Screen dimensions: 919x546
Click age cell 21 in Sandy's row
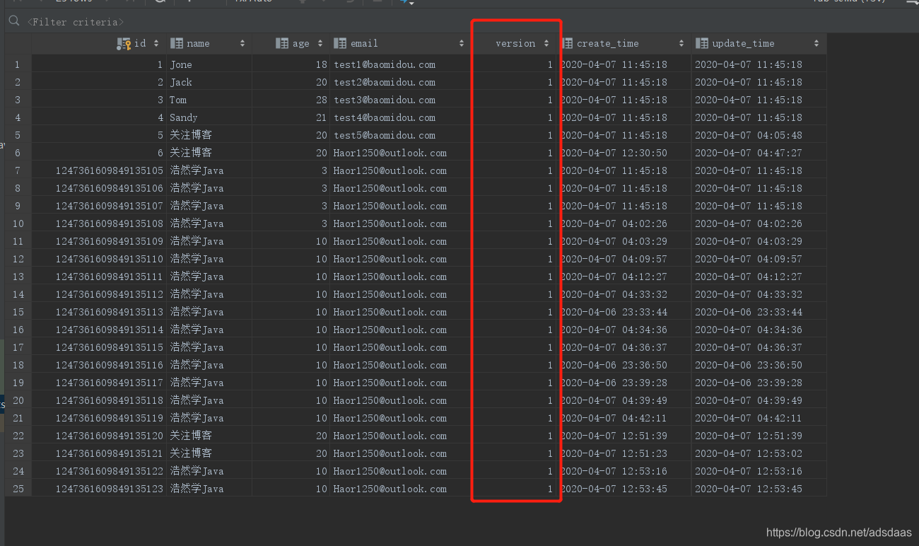point(291,117)
